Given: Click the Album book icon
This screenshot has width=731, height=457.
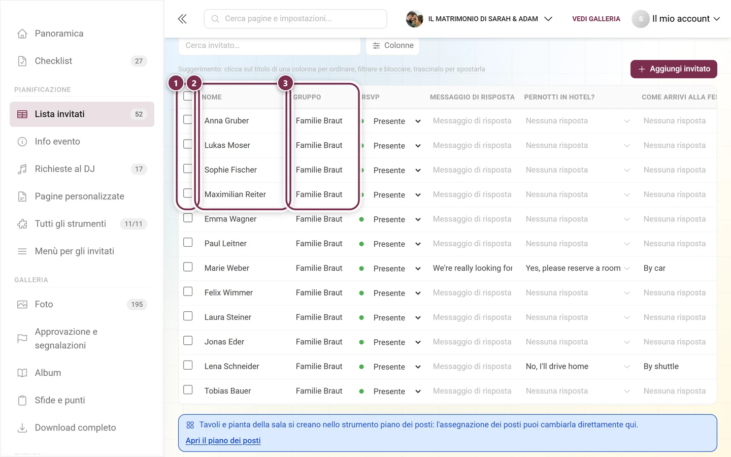Looking at the screenshot, I should [x=22, y=373].
